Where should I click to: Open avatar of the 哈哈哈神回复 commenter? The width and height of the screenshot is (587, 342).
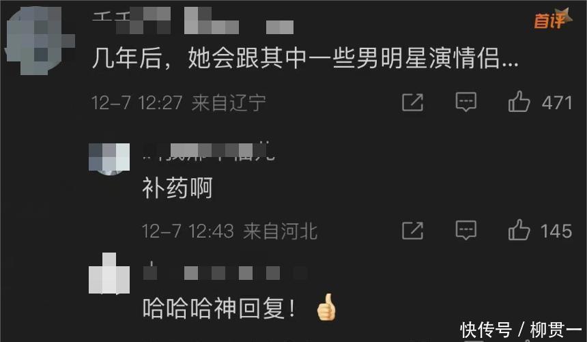[x=109, y=274]
